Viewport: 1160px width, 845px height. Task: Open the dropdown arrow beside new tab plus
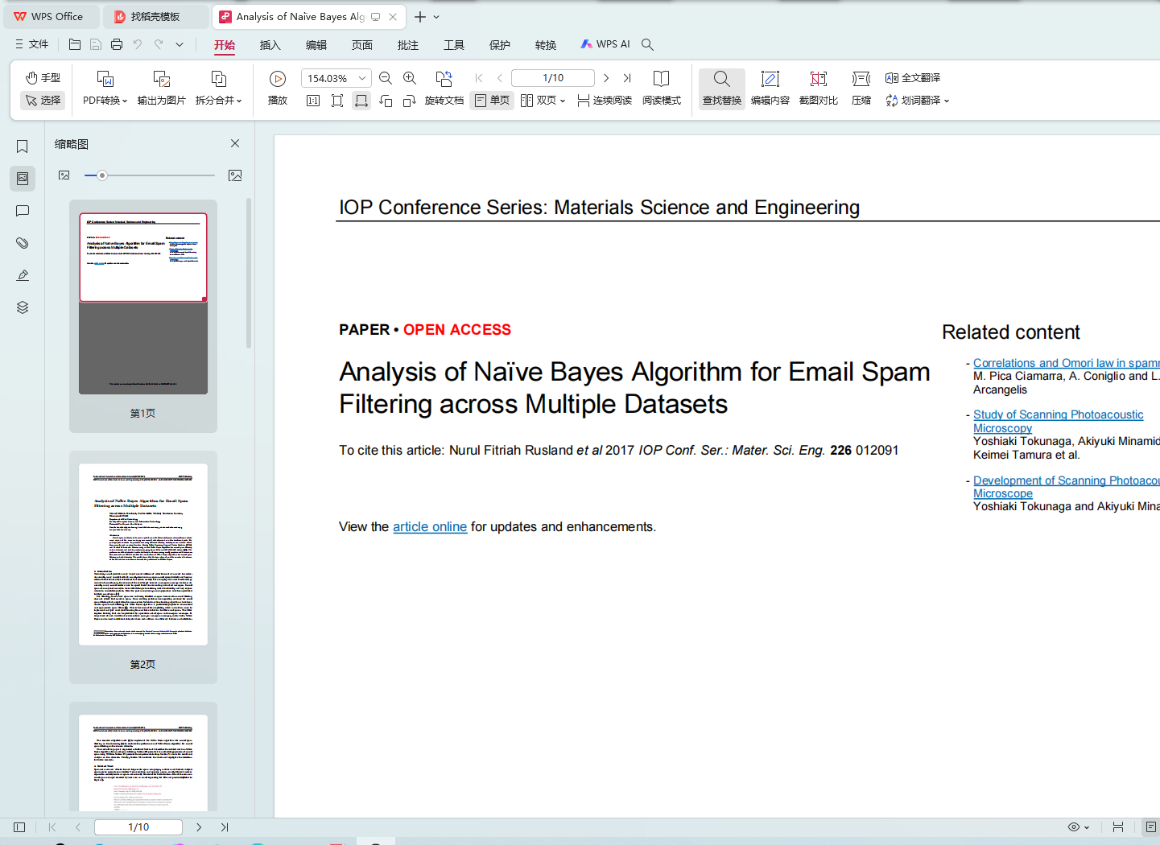point(436,17)
